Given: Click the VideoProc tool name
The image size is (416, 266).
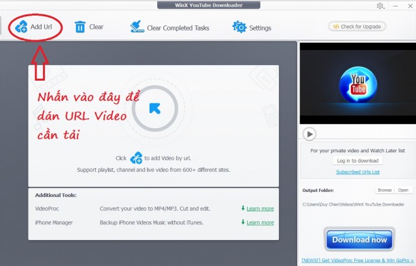Looking at the screenshot, I should (47, 209).
